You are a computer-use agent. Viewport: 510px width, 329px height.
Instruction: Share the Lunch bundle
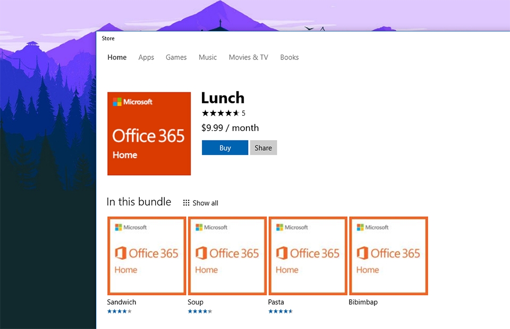point(263,148)
